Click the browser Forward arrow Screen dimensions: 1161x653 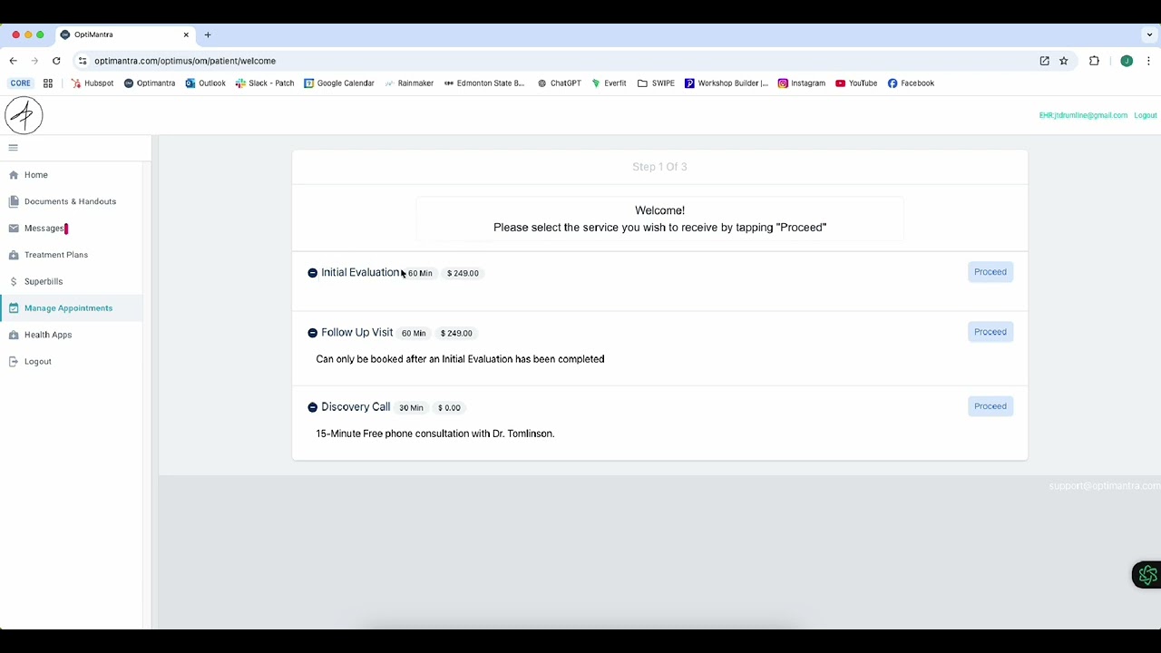(34, 61)
